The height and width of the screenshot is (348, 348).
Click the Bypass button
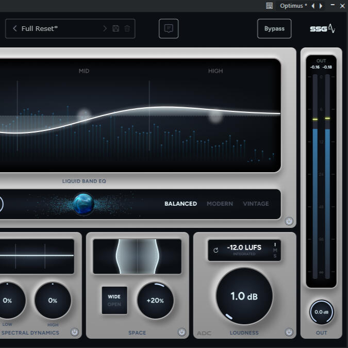point(274,29)
